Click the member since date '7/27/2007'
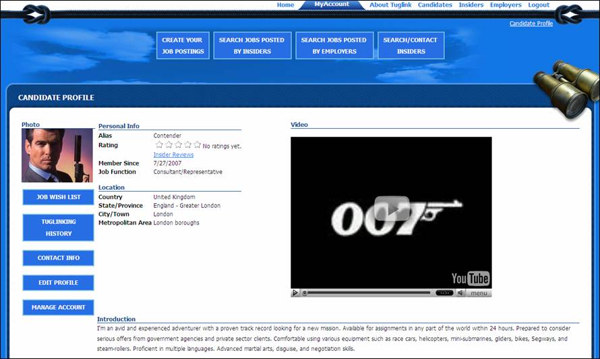Viewport: 600px width, 359px height. pos(167,163)
